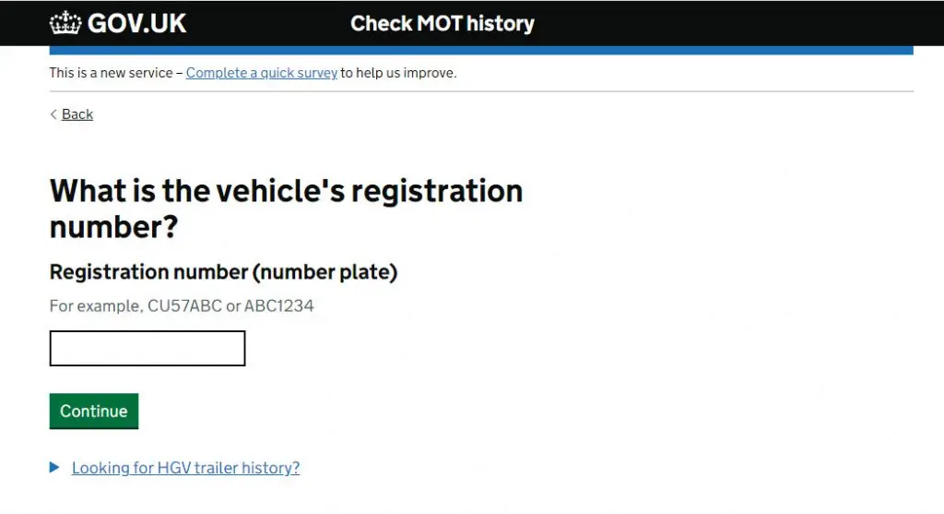Viewport: 944px width, 514px height.
Task: Go to Check MOT history service title
Action: point(442,23)
